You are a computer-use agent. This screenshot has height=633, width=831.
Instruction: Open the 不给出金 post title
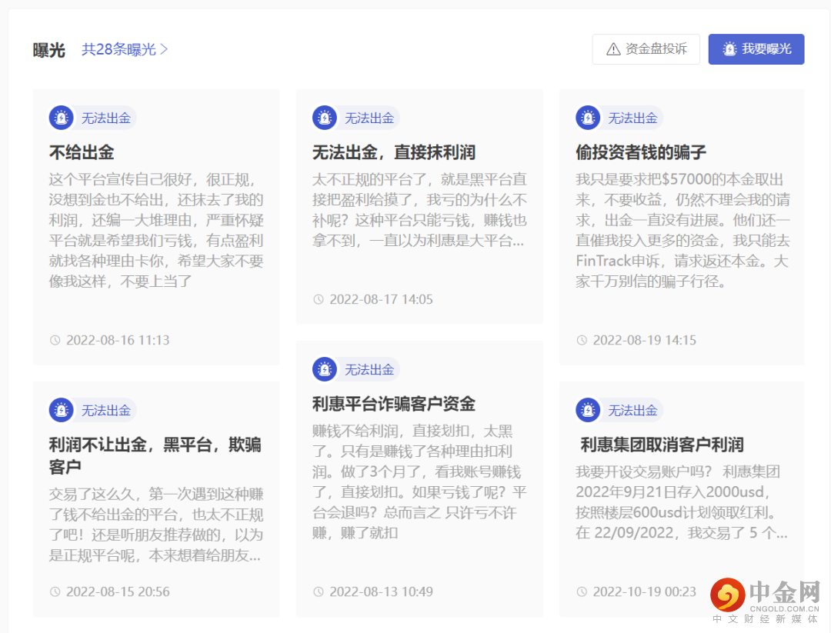click(82, 152)
